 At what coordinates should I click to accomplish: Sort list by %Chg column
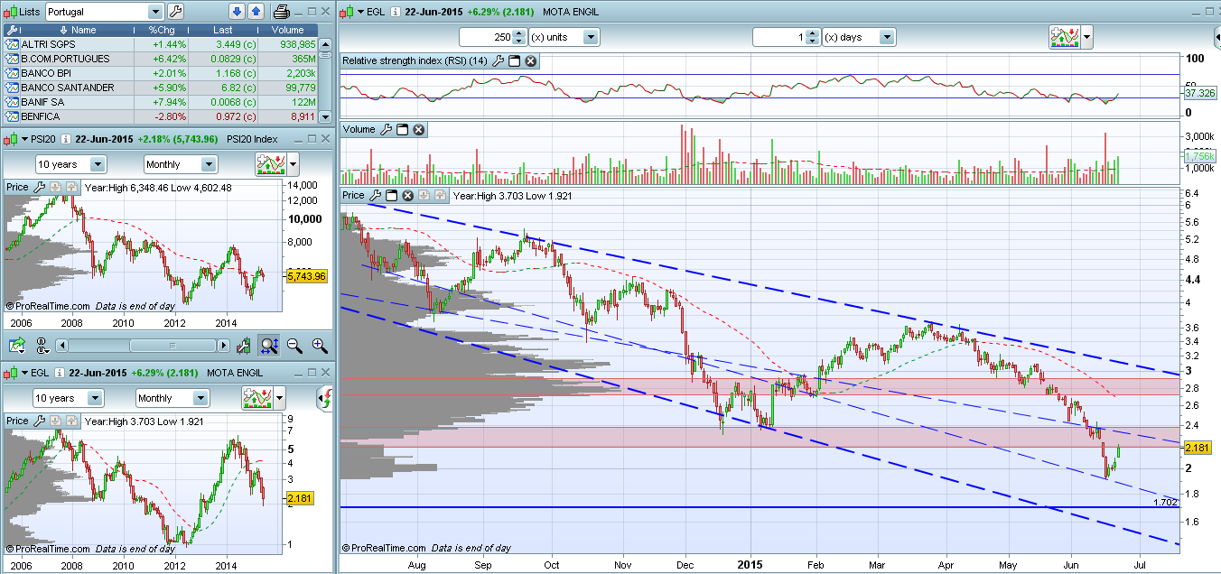(x=160, y=30)
